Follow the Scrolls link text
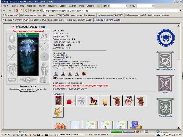Viewport: 183px width, 137px height. [165, 93]
